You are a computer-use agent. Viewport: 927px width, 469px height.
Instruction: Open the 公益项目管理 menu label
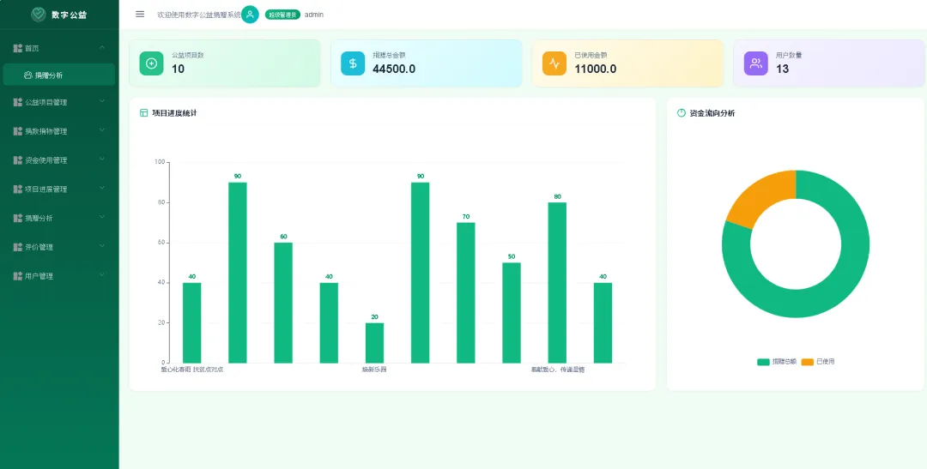point(46,103)
